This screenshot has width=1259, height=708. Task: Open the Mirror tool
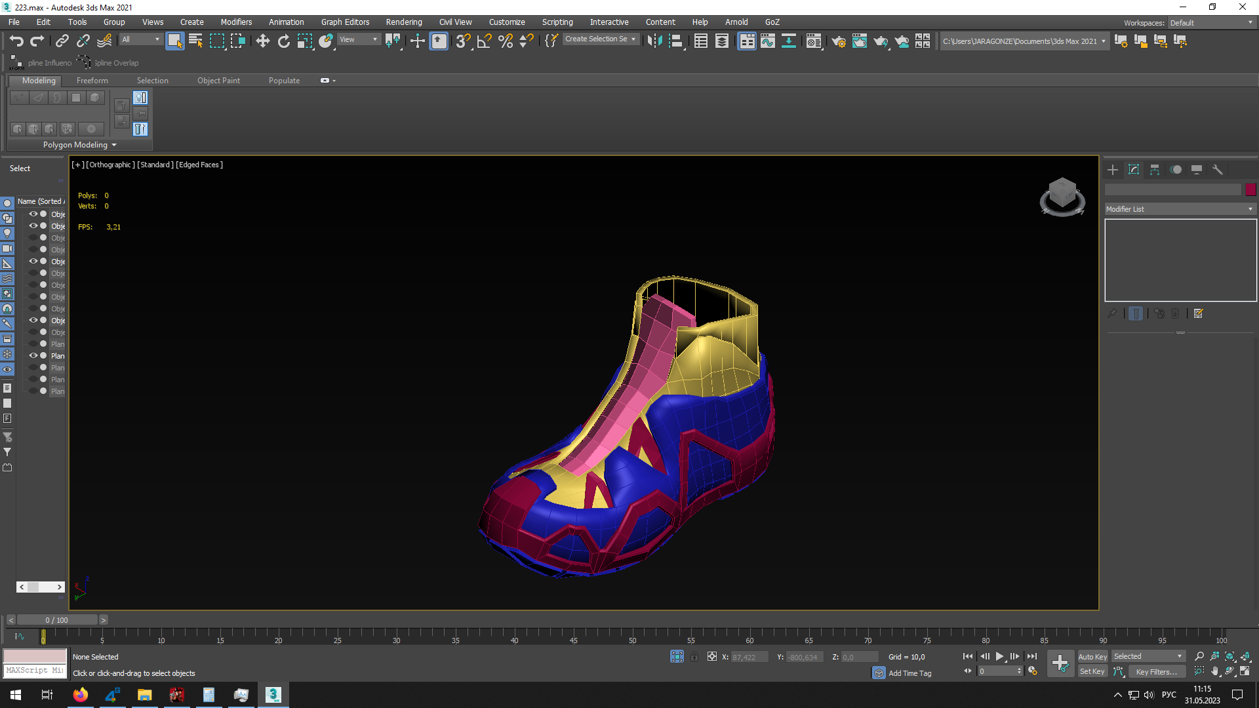pos(654,41)
